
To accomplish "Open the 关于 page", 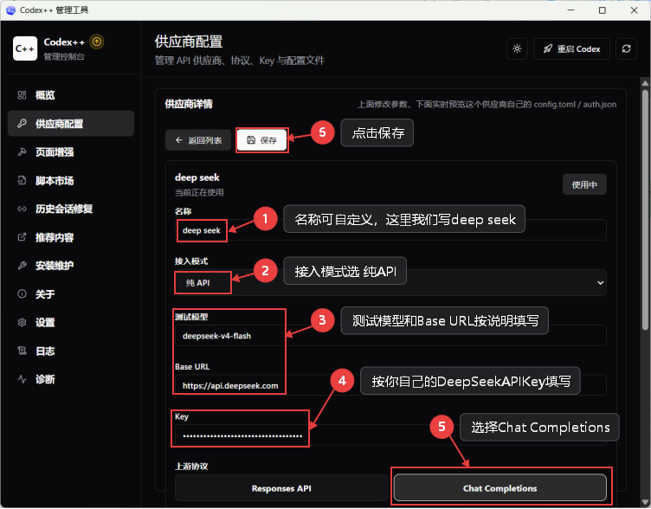I will point(71,294).
